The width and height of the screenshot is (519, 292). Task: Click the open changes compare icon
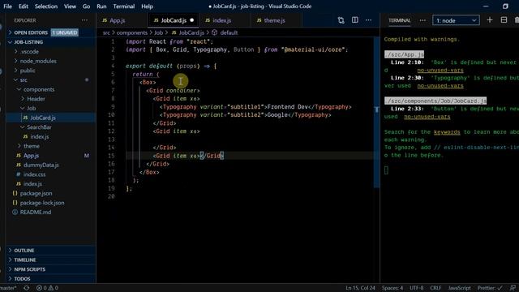[x=341, y=20]
